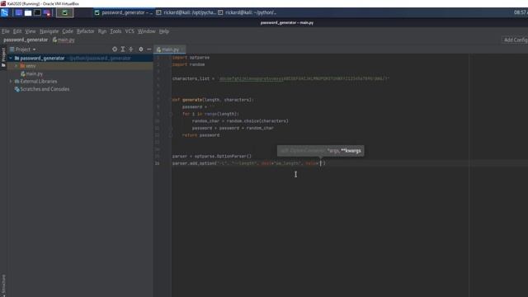Screen dimensions: 528x297
Task: Open the View menu
Action: 31,31
